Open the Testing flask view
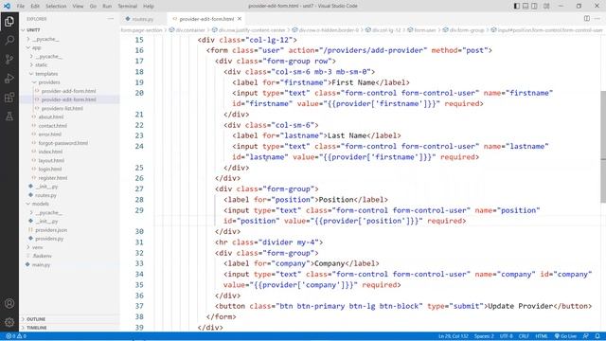This screenshot has width=606, height=341. (9, 116)
